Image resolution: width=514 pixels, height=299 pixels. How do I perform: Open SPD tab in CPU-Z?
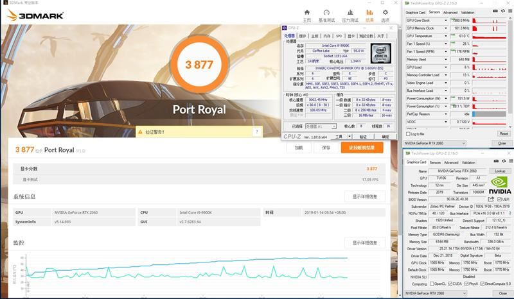339,36
